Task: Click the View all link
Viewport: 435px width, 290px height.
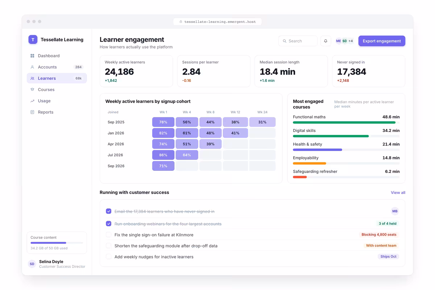Action: pos(398,192)
